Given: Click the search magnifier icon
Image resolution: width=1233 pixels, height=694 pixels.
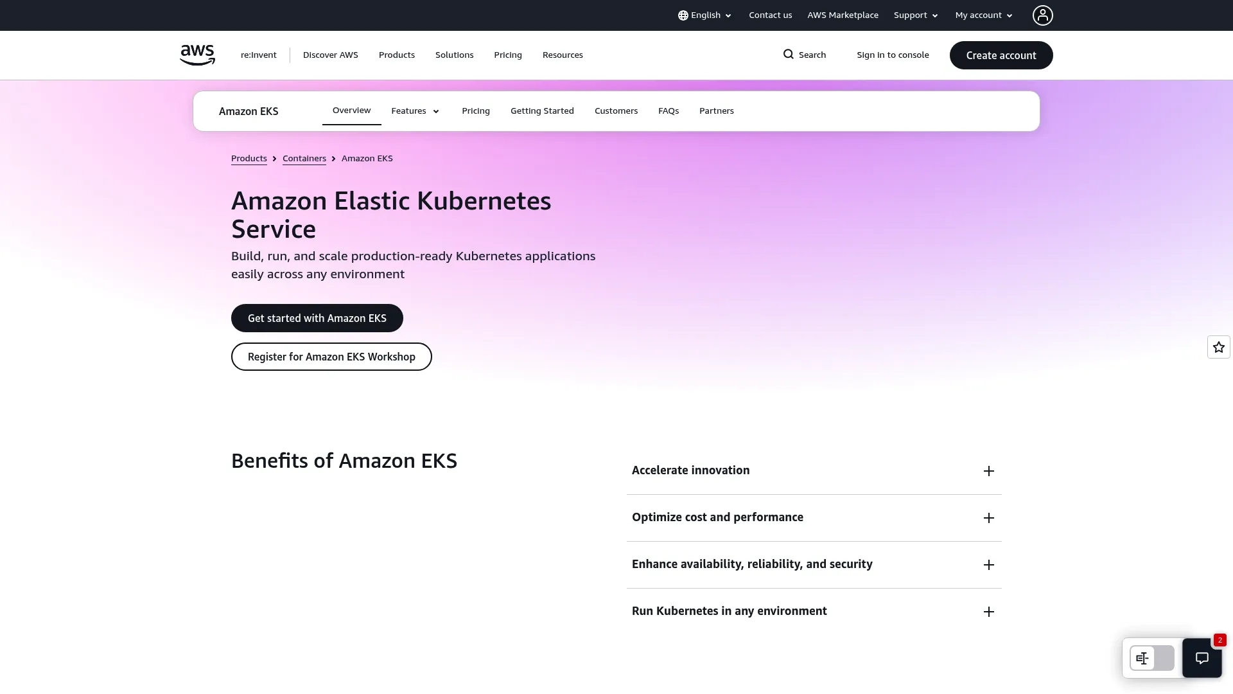Looking at the screenshot, I should click(788, 55).
